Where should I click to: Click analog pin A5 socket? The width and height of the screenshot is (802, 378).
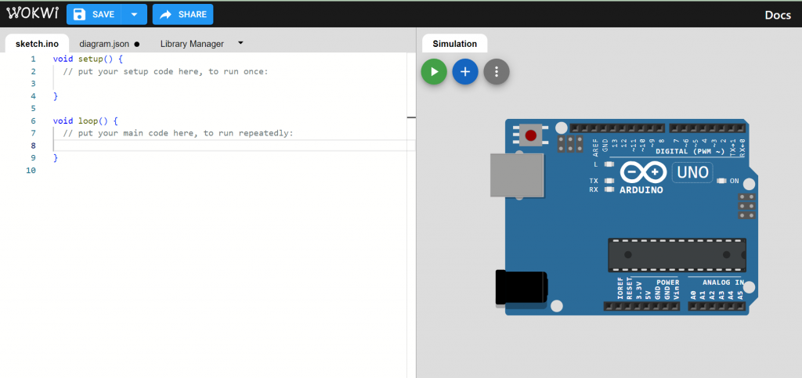(x=741, y=306)
